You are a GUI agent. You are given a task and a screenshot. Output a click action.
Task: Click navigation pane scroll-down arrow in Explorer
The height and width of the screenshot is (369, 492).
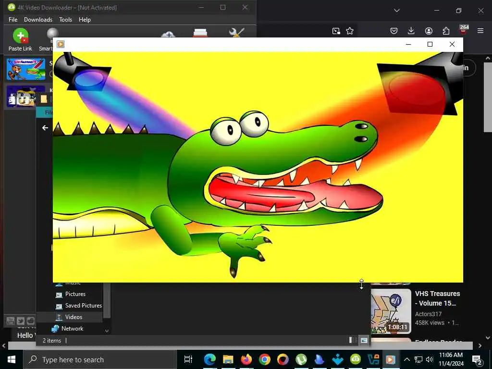pos(107,331)
